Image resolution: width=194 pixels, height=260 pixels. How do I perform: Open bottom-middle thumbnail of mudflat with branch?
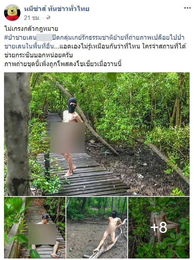97,227
